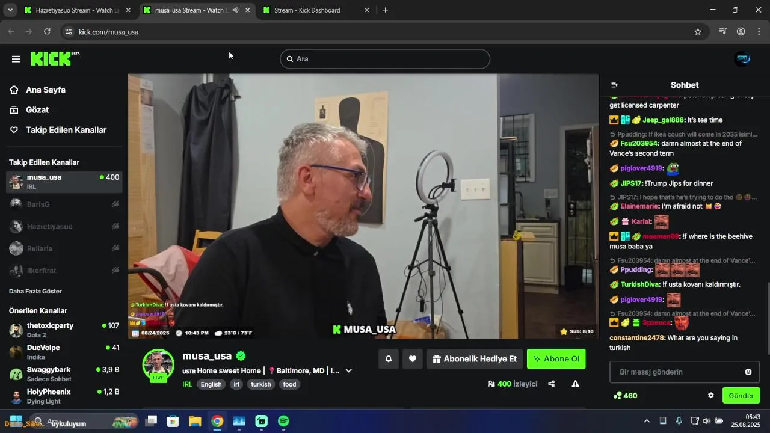The width and height of the screenshot is (770, 433).
Task: Bookmark this page with star
Action: click(x=698, y=32)
